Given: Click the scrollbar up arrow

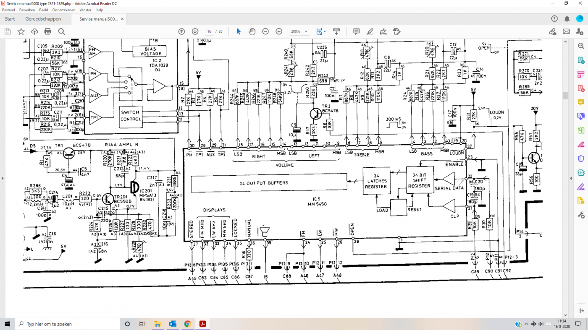Looking at the screenshot, I should pos(566,42).
